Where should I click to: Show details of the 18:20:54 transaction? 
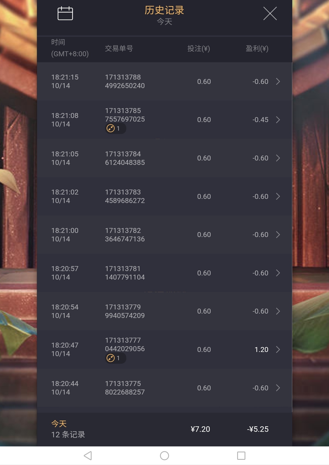tap(278, 311)
